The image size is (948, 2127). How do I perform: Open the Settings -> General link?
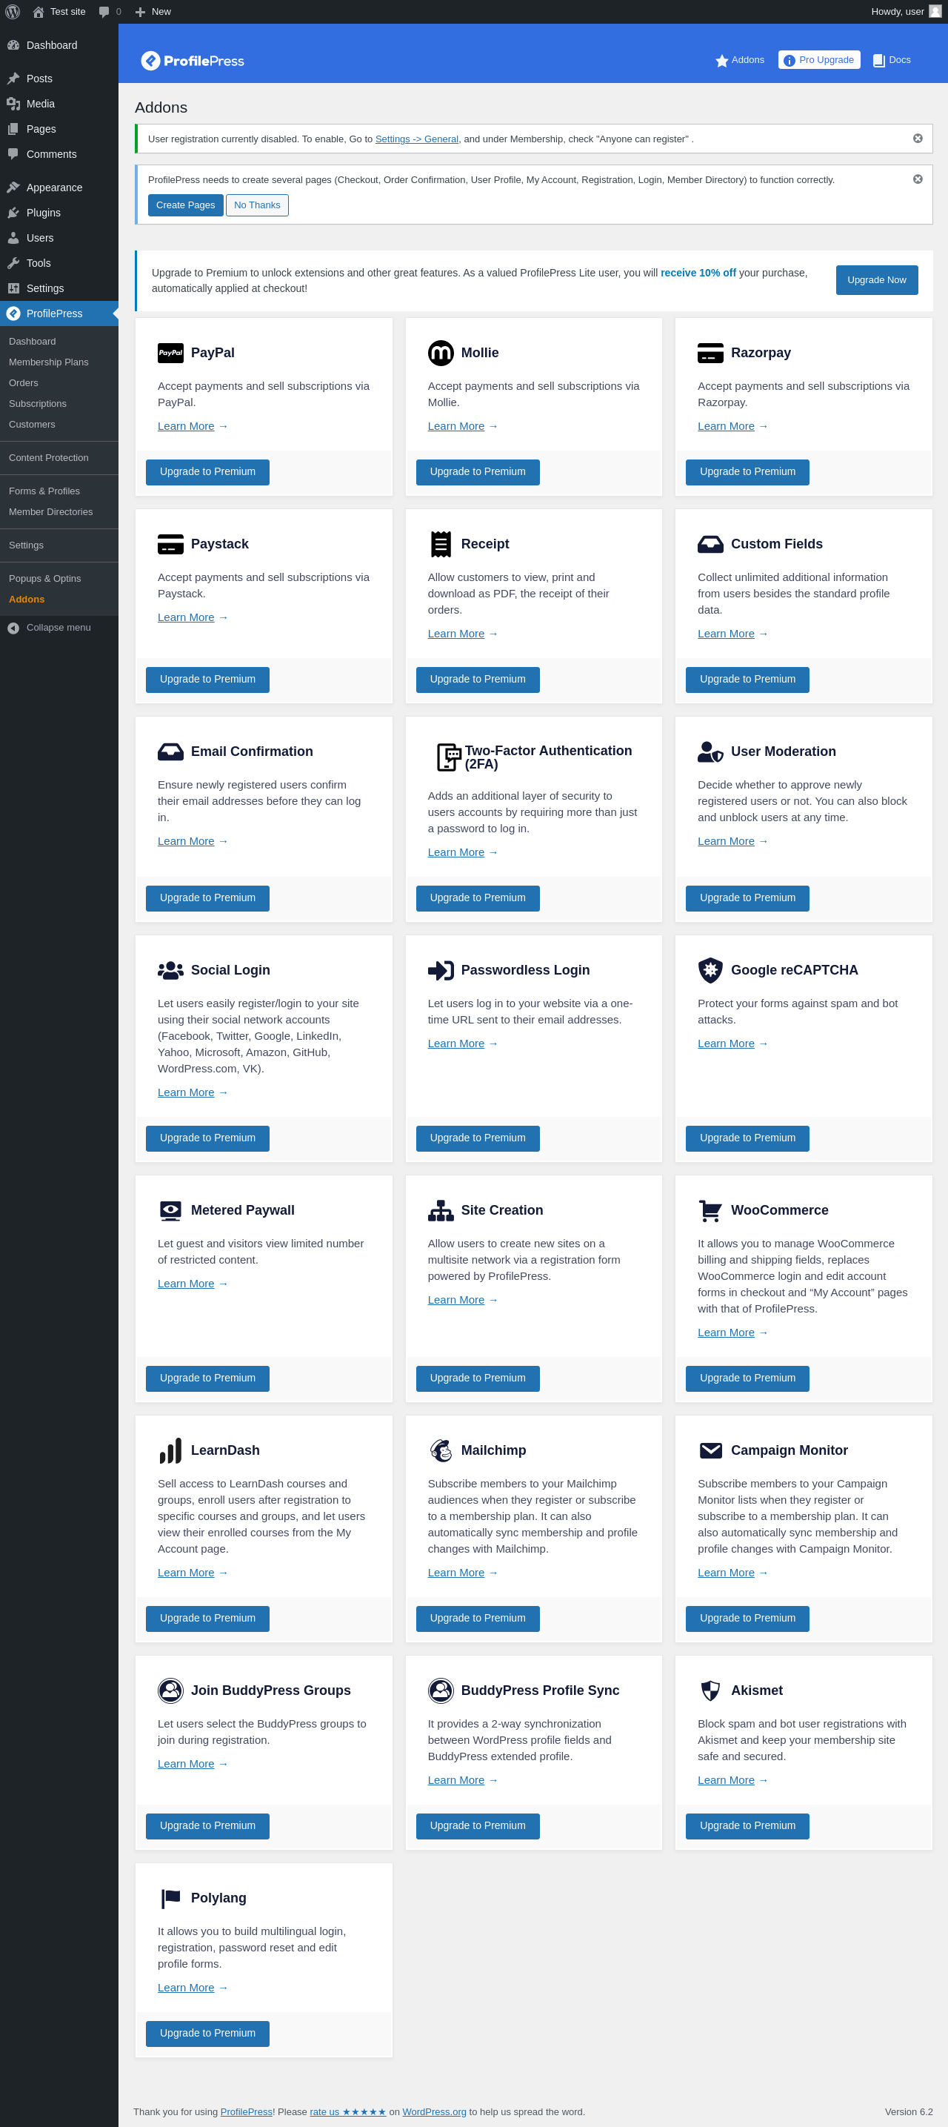pos(417,139)
